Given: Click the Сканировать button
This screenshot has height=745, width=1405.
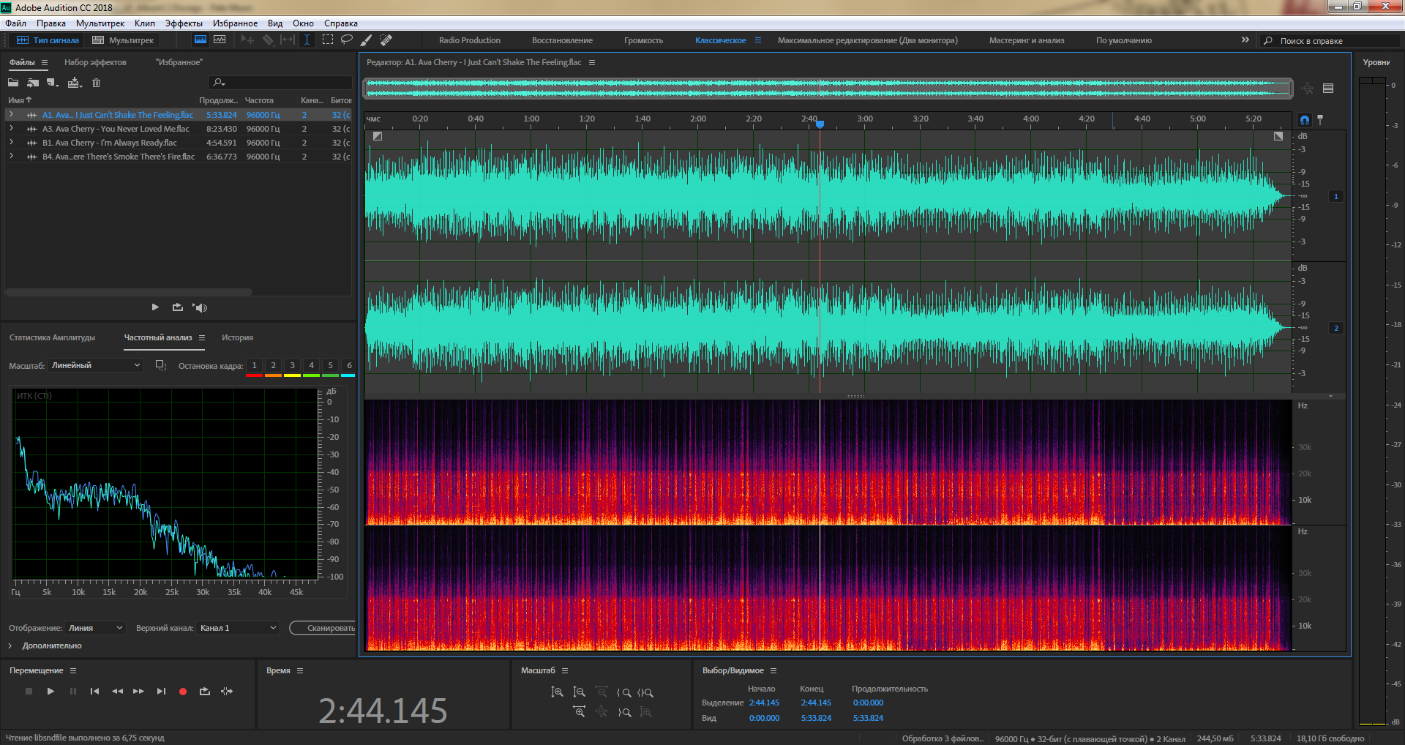Looking at the screenshot, I should pyautogui.click(x=323, y=628).
